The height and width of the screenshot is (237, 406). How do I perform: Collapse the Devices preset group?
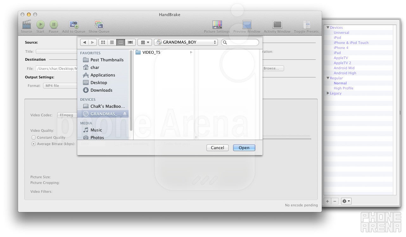(328, 27)
